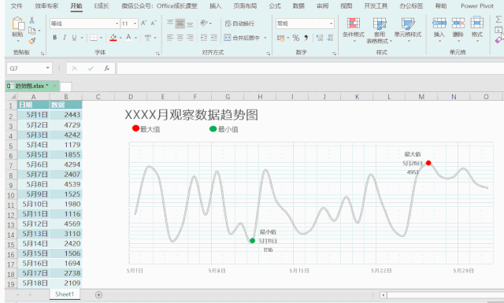Viewport: 504px width, 303px height.
Task: Apply comma style
Action: 306,38
